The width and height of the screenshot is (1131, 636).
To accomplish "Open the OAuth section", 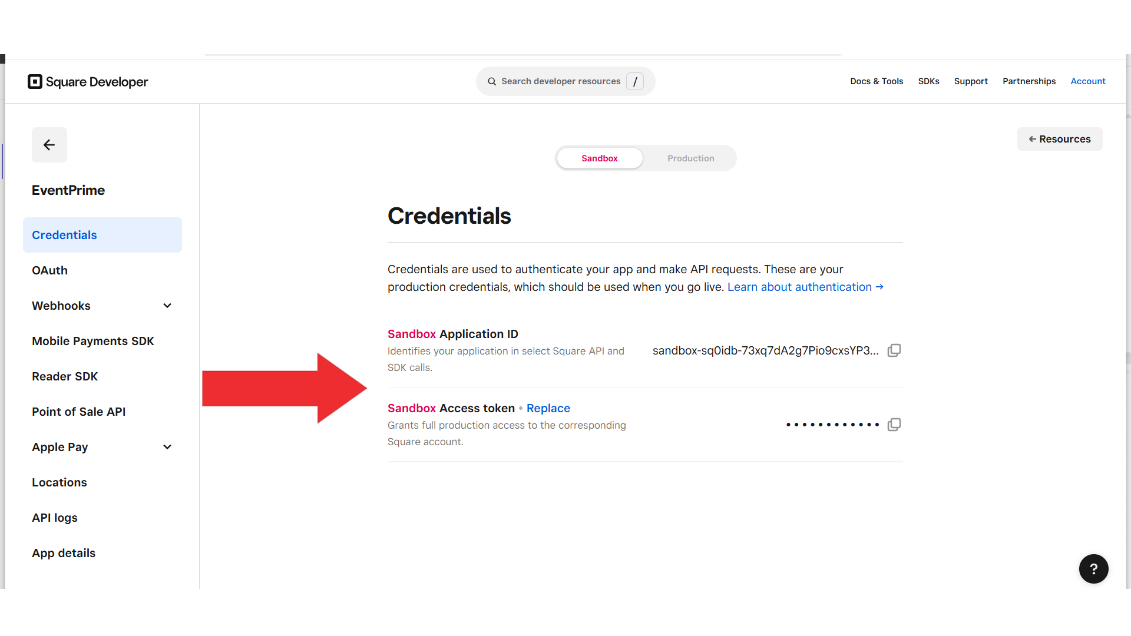I will [50, 270].
